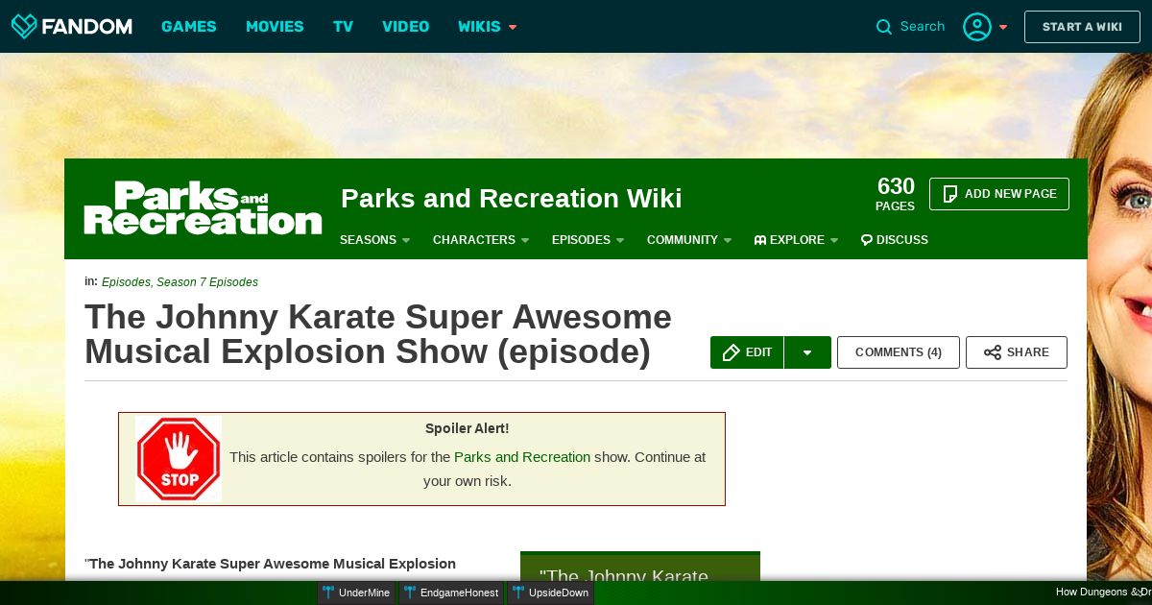
Task: Follow the Parks and Recreation link in spoiler alert
Action: [x=522, y=457]
